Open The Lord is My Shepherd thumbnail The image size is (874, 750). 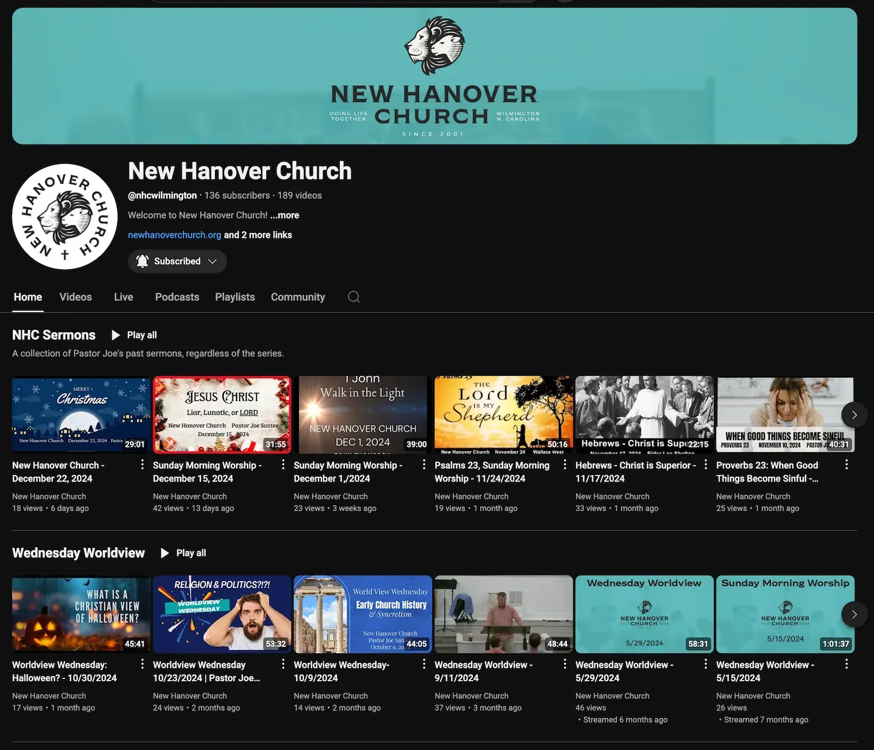[x=504, y=415]
